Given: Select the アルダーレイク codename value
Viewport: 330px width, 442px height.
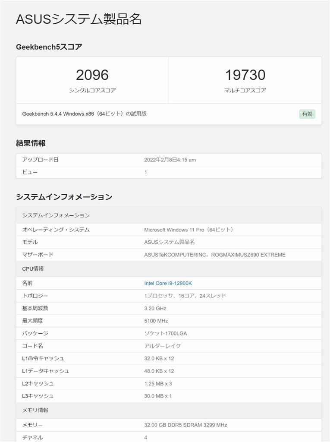Looking at the screenshot, I should pos(162,346).
